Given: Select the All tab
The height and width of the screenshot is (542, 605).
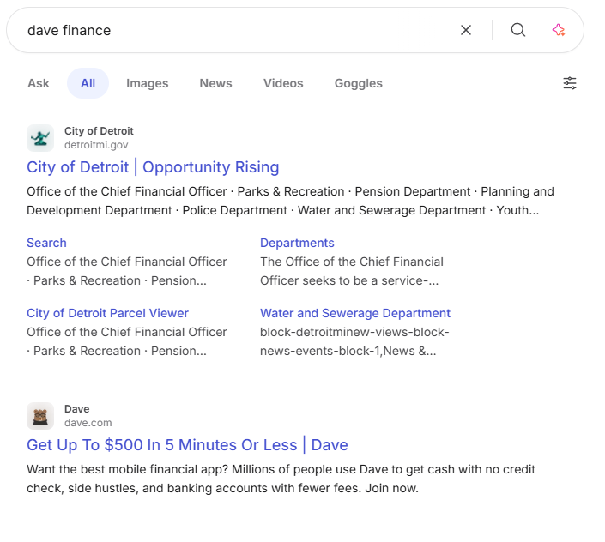Looking at the screenshot, I should click(x=88, y=83).
